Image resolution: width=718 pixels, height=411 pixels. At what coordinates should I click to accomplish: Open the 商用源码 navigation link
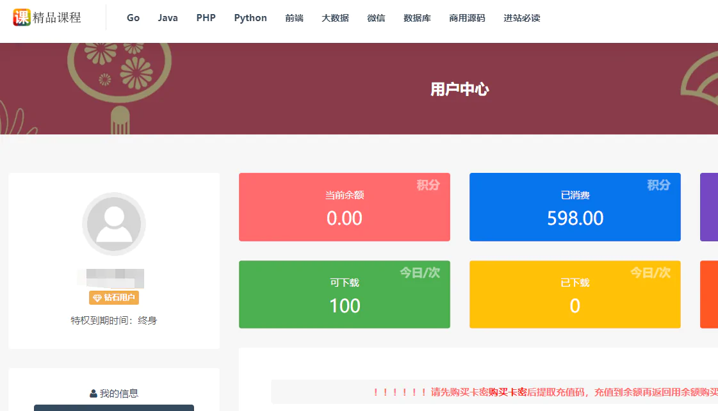point(467,18)
